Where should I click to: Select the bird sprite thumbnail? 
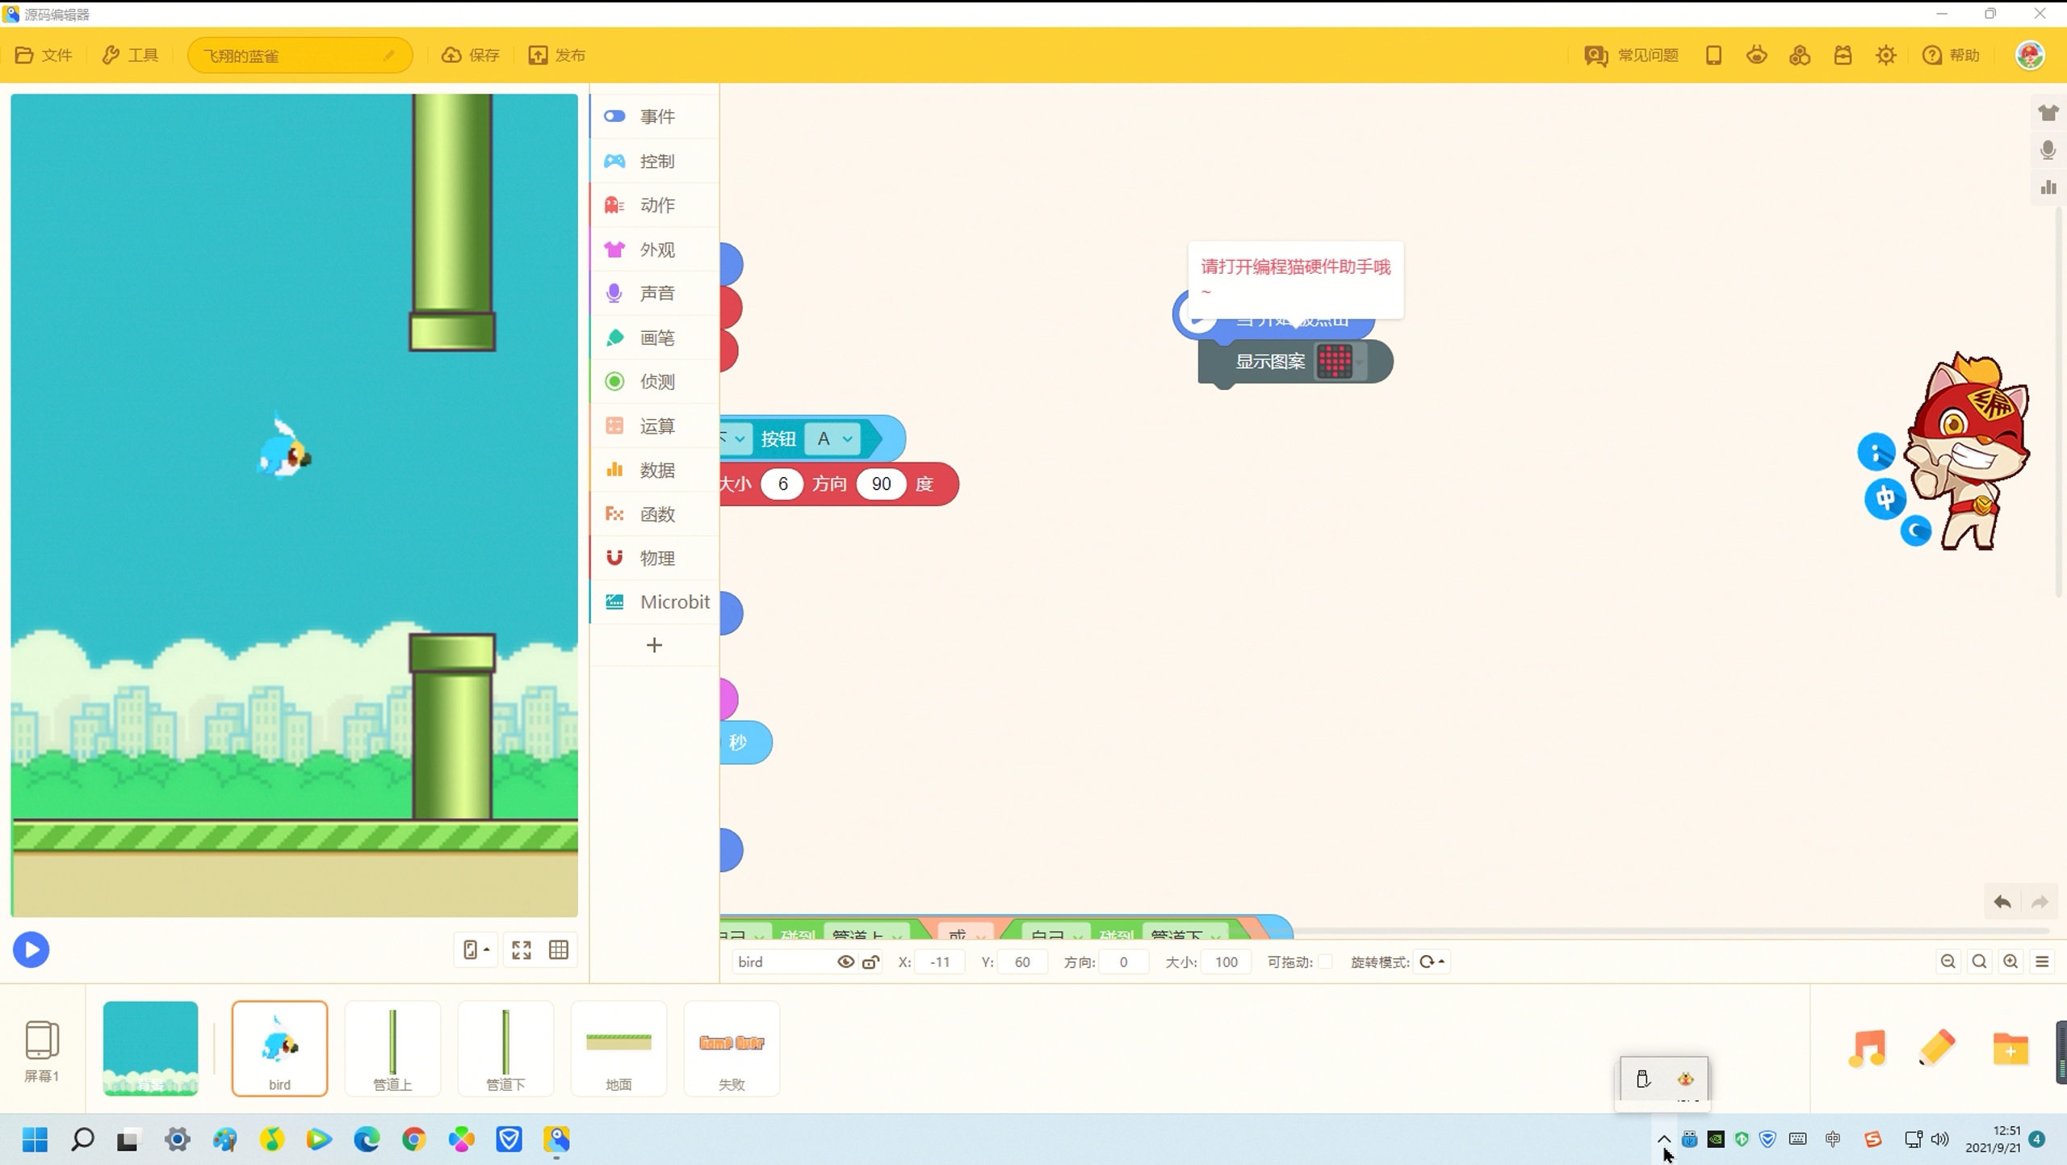pos(279,1048)
